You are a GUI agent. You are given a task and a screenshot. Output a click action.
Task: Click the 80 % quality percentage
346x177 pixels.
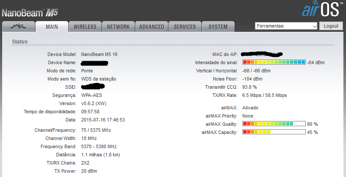click(x=312, y=124)
